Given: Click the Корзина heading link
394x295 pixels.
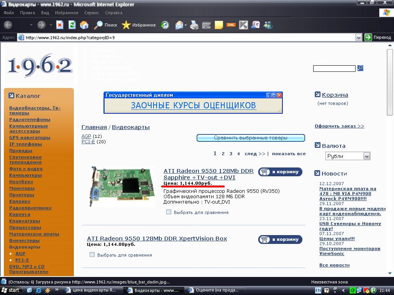Looking at the screenshot, I should click(x=335, y=94).
